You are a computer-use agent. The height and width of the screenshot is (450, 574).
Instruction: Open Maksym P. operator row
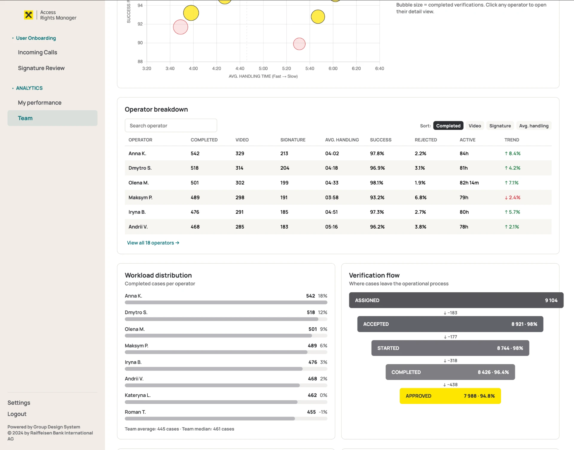[x=338, y=197]
